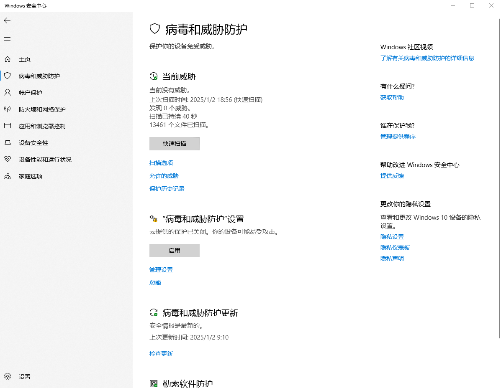This screenshot has width=501, height=388.
Task: Navigate to 设备安全性
Action: pyautogui.click(x=67, y=142)
